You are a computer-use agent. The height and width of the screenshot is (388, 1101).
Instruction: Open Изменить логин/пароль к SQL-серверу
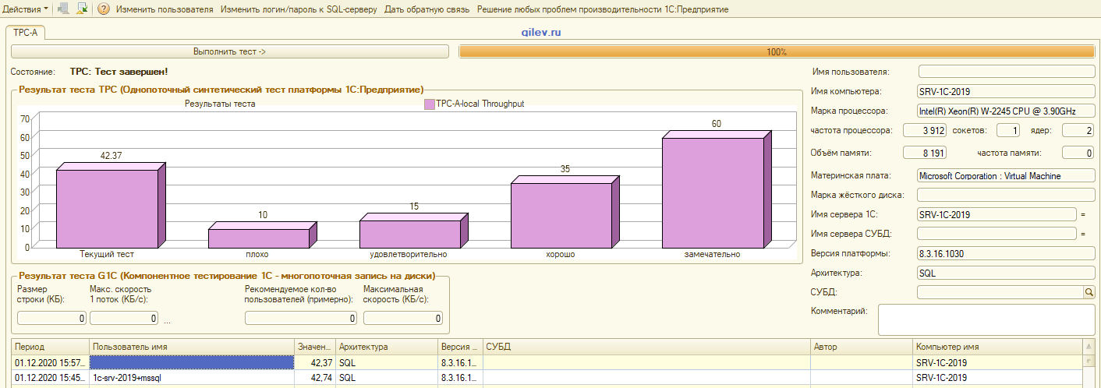point(299,9)
